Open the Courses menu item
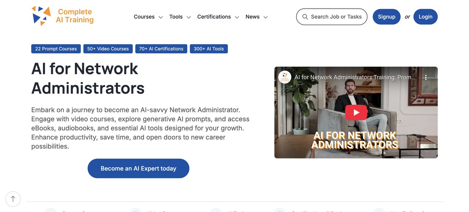The width and height of the screenshot is (469, 212). tap(144, 17)
